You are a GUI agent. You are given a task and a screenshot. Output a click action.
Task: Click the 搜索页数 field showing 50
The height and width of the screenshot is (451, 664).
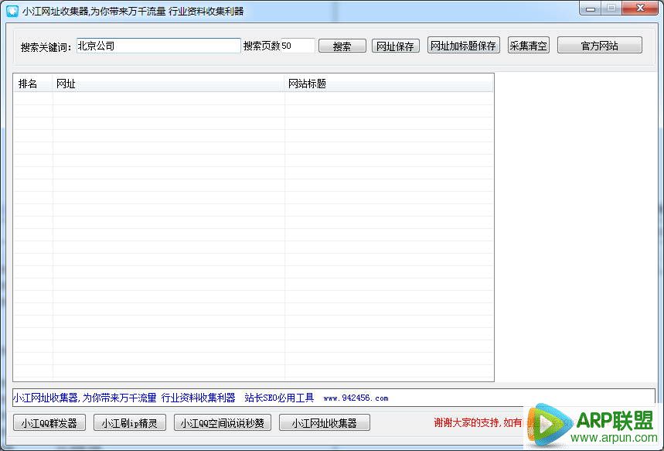(x=298, y=46)
